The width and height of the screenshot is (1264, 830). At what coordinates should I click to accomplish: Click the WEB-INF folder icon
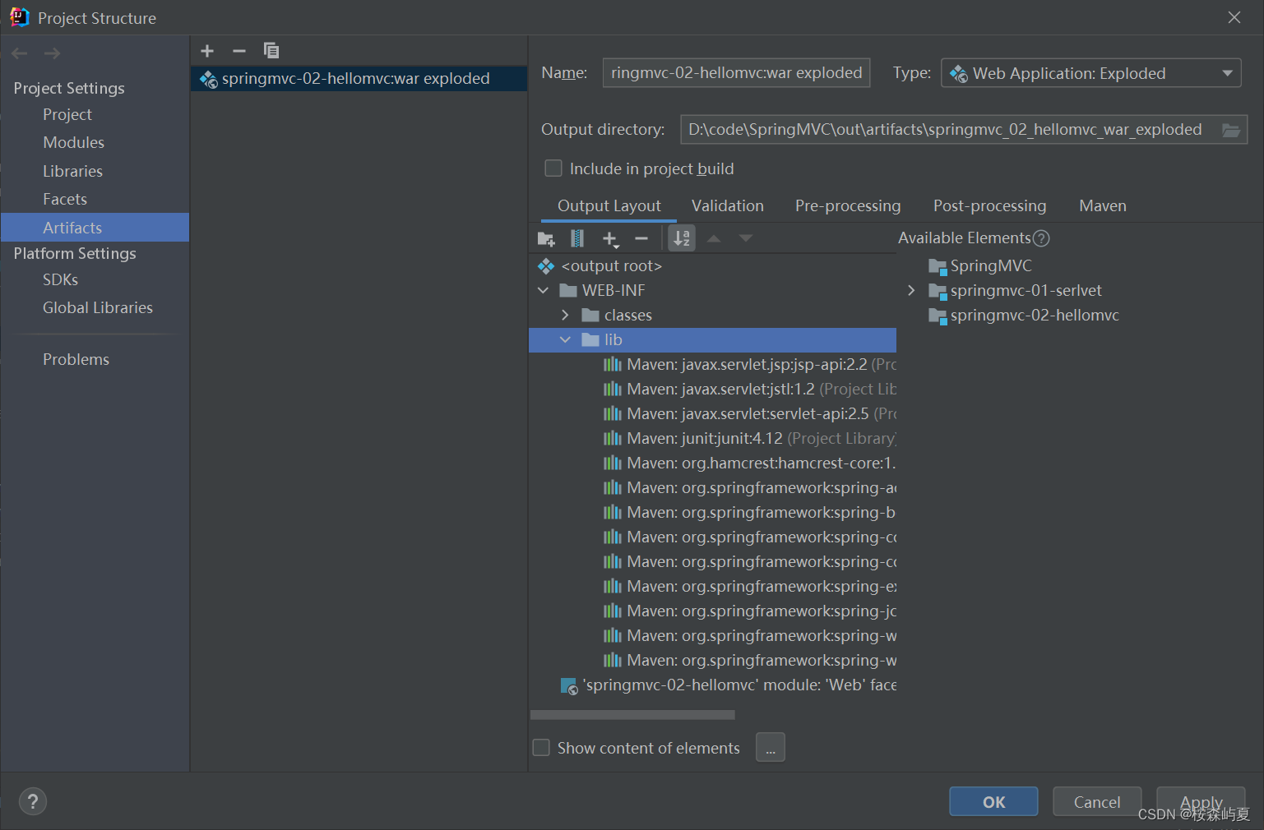568,290
